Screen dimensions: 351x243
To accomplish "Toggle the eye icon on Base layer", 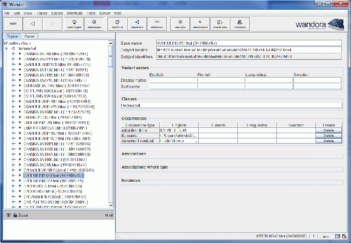I will pyautogui.click(x=8, y=215).
